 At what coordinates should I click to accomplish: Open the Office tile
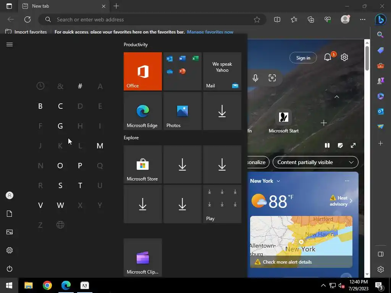tap(143, 71)
